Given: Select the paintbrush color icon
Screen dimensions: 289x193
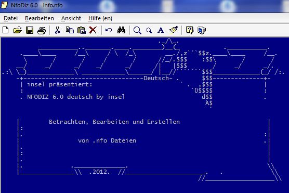Looking at the screenshot, I should 174,30.
